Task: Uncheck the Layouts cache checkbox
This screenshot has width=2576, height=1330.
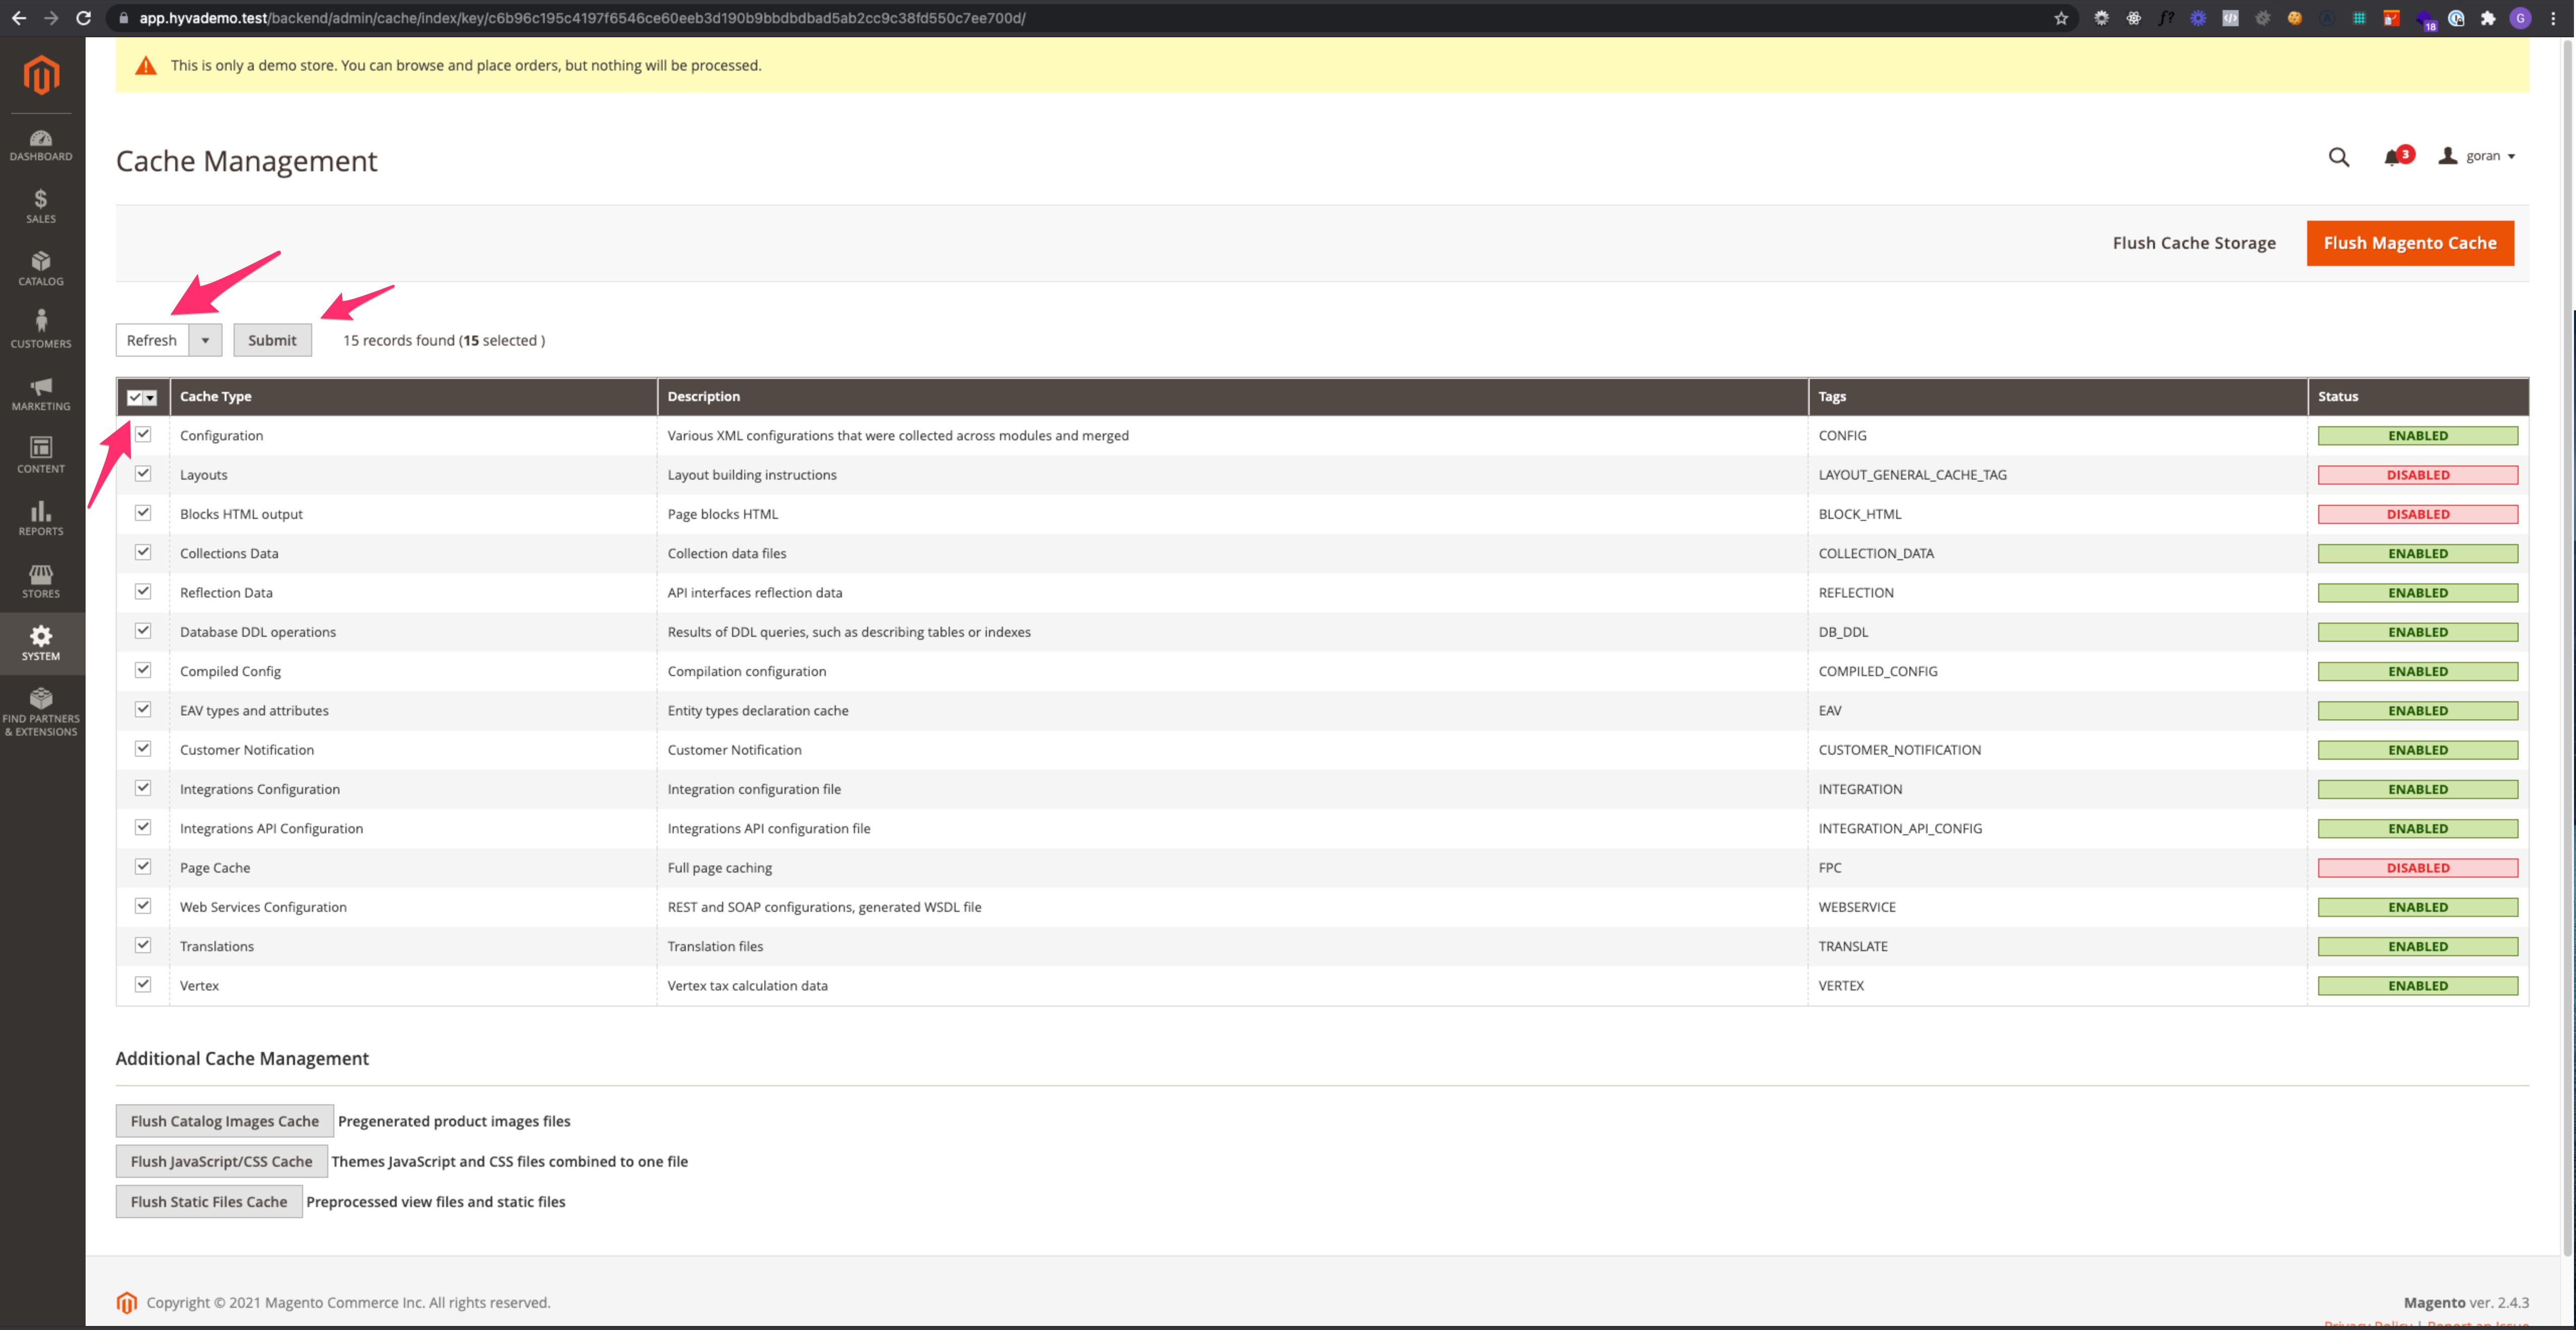Action: [x=143, y=474]
